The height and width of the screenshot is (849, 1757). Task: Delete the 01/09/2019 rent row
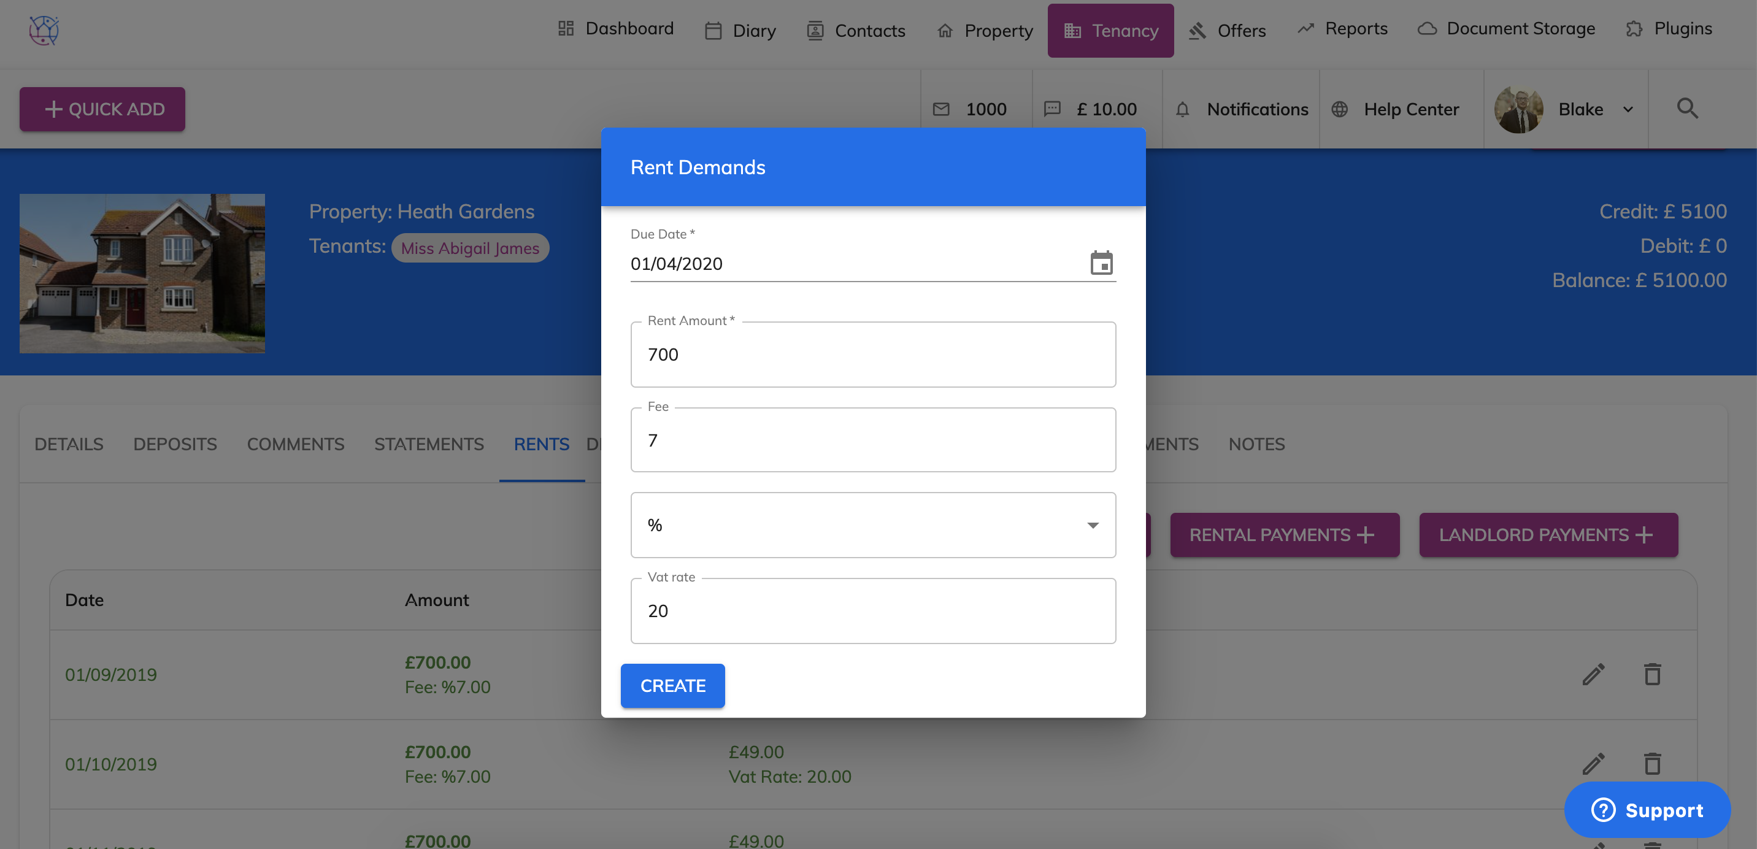pyautogui.click(x=1652, y=674)
